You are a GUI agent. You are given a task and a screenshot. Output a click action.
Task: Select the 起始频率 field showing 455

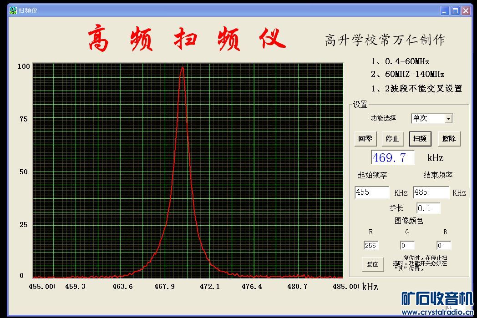click(371, 192)
